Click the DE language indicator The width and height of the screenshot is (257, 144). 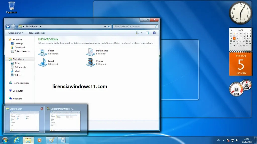click(218, 140)
